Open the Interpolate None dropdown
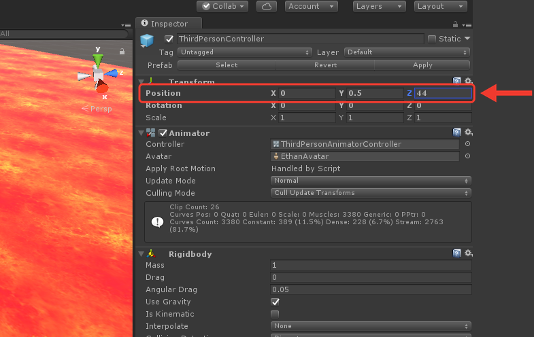 [371, 326]
